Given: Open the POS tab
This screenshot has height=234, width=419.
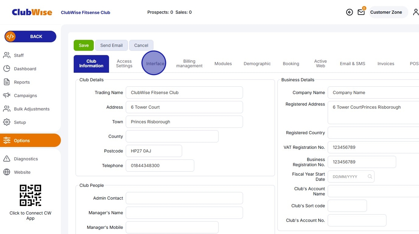Looking at the screenshot, I should tap(414, 64).
